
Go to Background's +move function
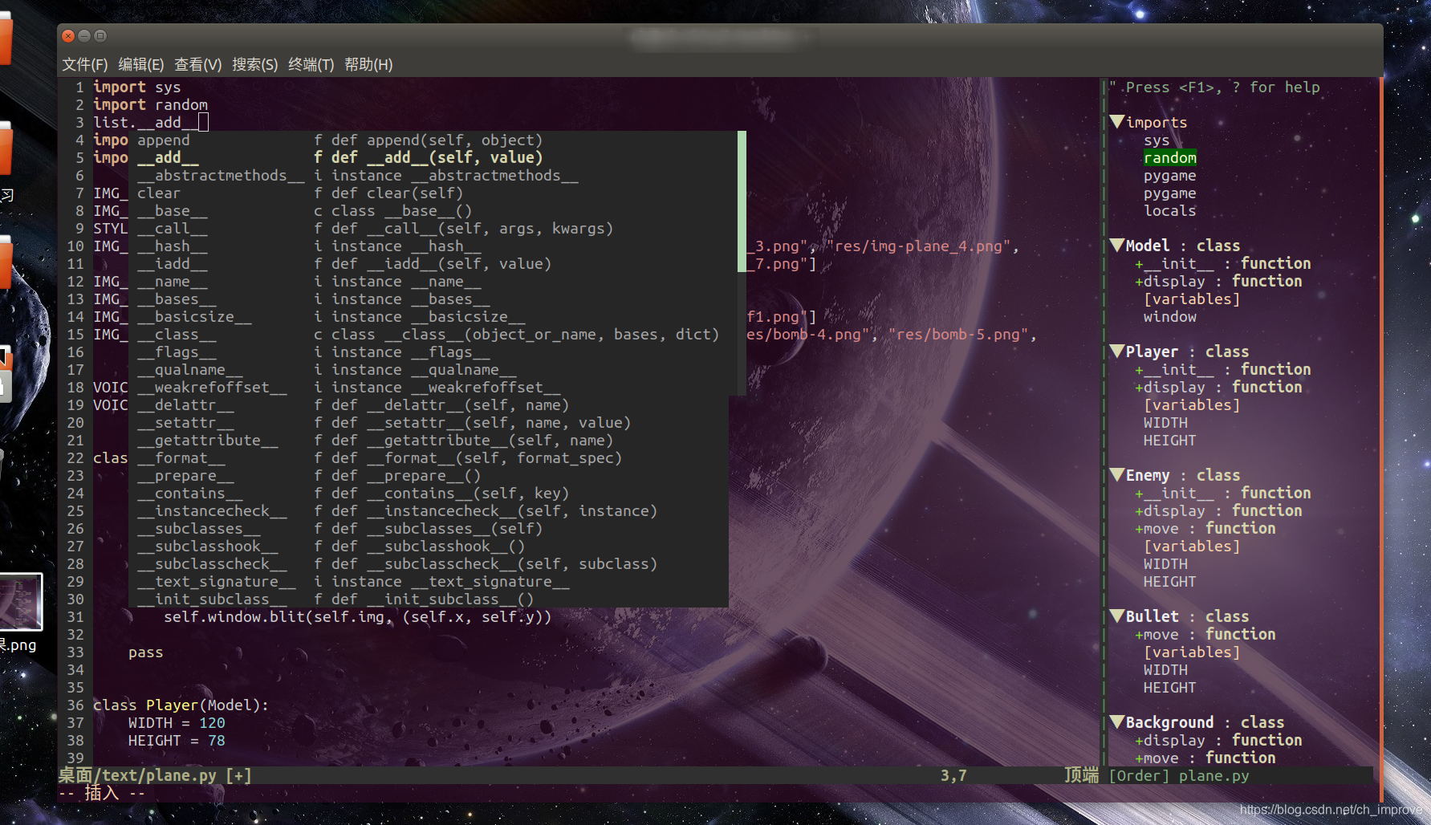click(x=1205, y=758)
